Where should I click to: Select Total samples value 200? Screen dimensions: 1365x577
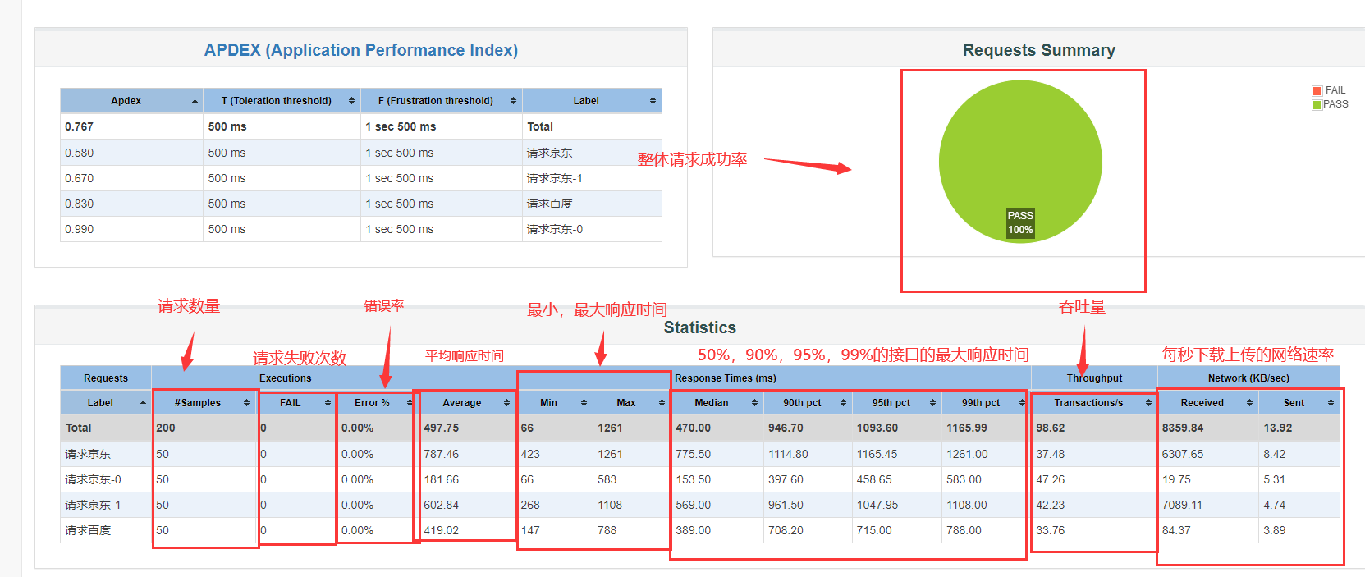(x=166, y=428)
